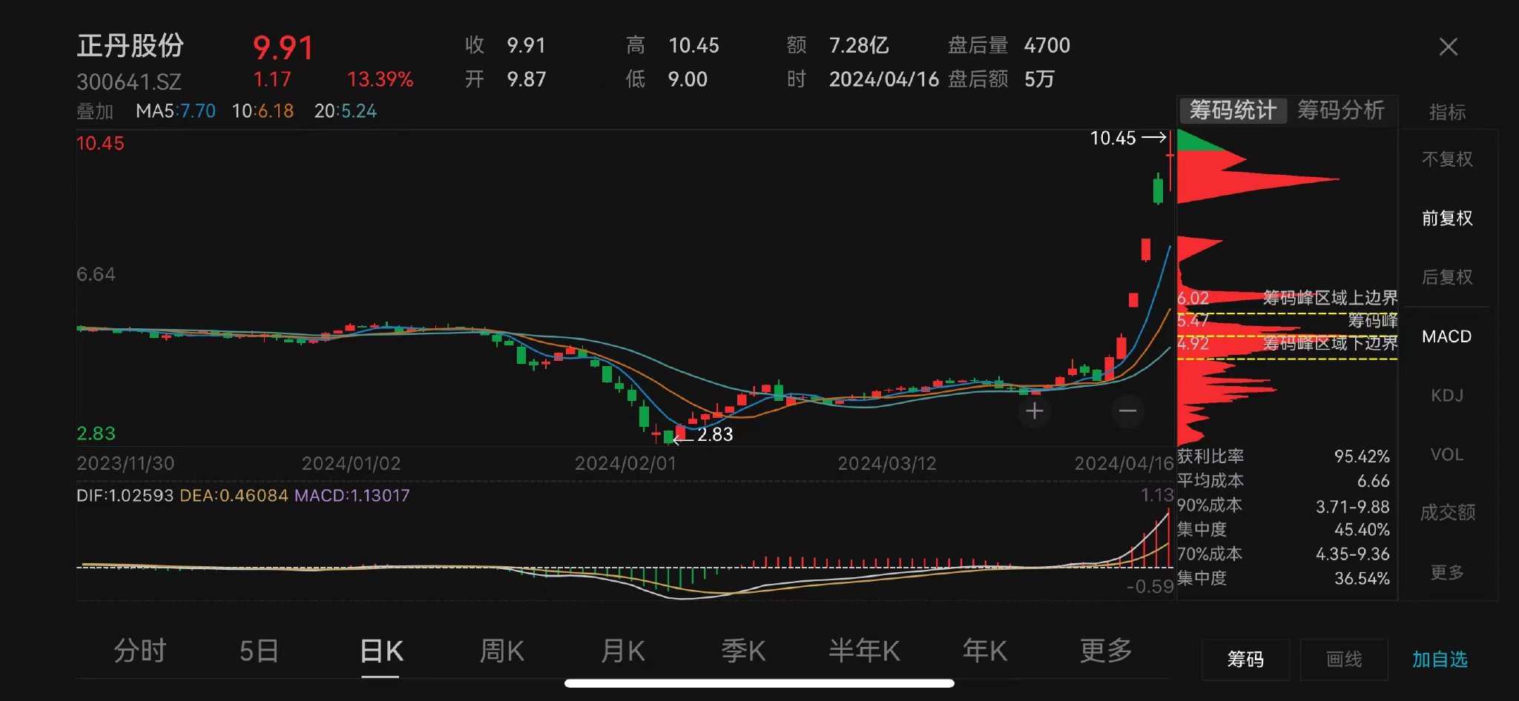Screen dimensions: 1519x701
Task: Add stock to watchlist via 加自选
Action: 1440,660
